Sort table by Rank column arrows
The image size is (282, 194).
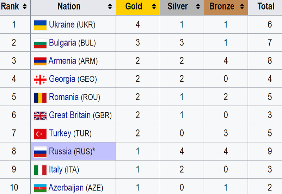(x=24, y=7)
